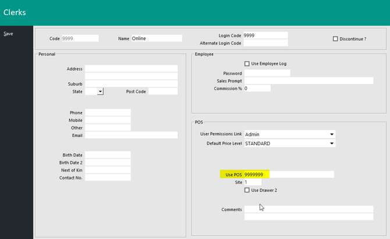Tick the Discontinue checkbox

pyautogui.click(x=335, y=39)
